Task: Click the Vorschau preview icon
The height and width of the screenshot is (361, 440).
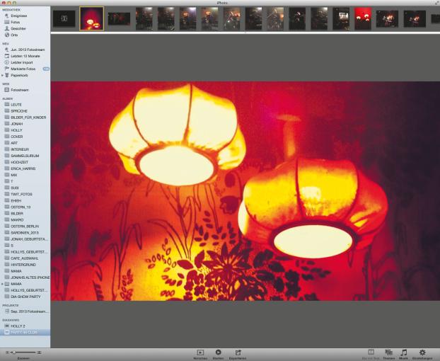Action: point(200,352)
